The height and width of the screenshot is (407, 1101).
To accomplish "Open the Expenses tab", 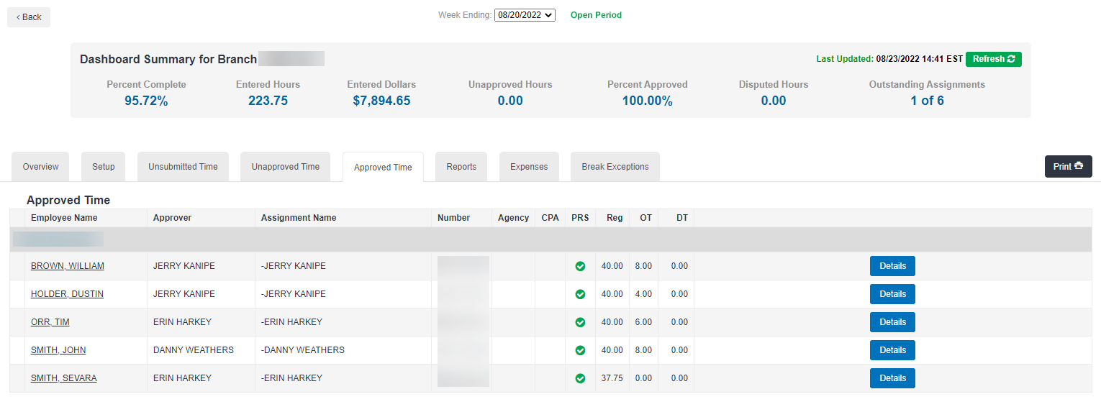I will 529,167.
